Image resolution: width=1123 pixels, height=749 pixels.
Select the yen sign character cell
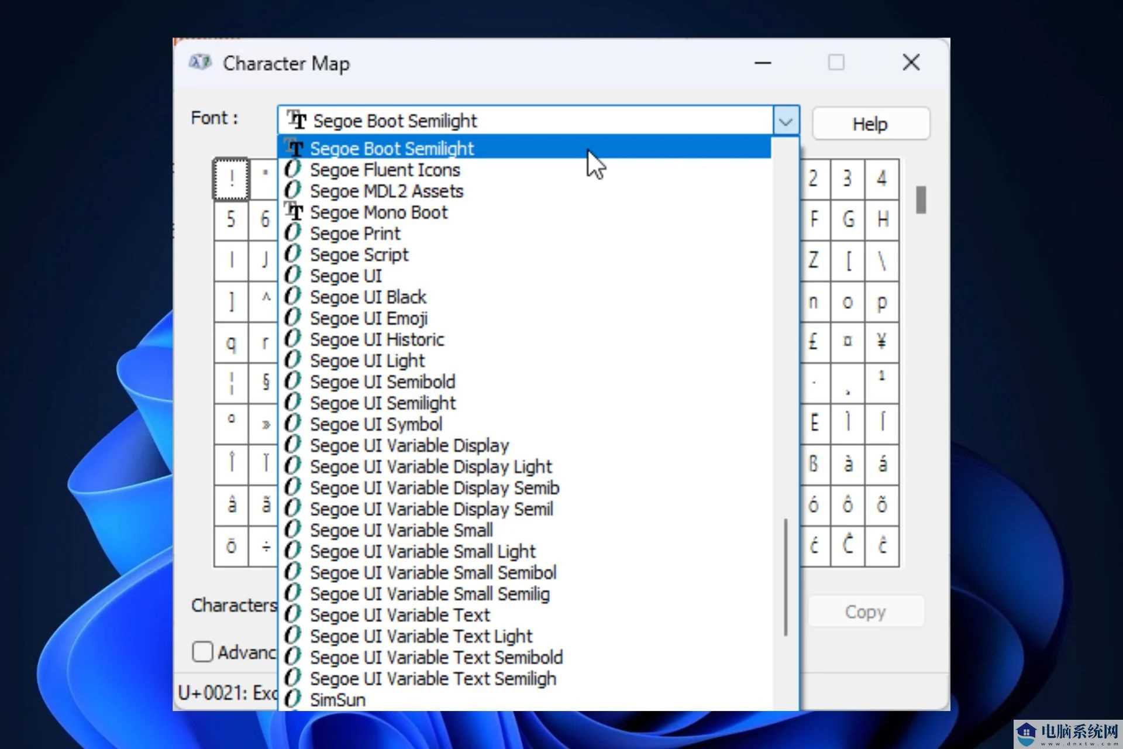(882, 341)
